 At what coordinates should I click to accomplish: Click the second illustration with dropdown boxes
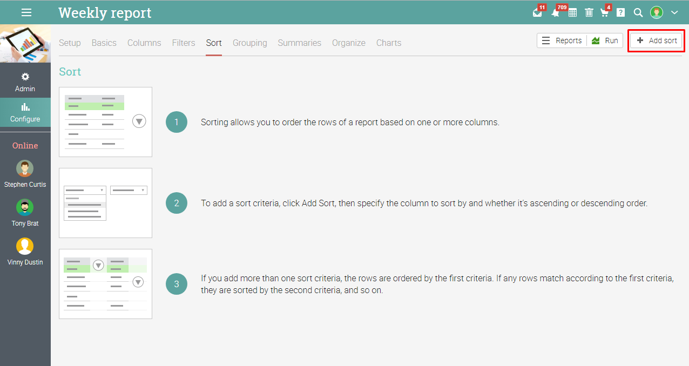[x=105, y=203]
